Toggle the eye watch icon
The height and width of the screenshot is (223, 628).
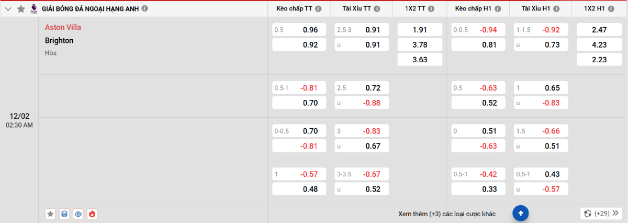coord(78,214)
